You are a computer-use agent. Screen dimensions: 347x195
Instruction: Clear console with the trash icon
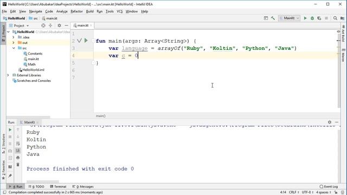[x=18, y=165]
